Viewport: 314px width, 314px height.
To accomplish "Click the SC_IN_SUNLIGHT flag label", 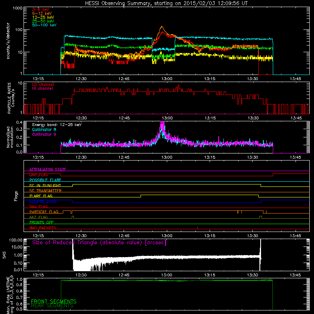I will click(45, 185).
